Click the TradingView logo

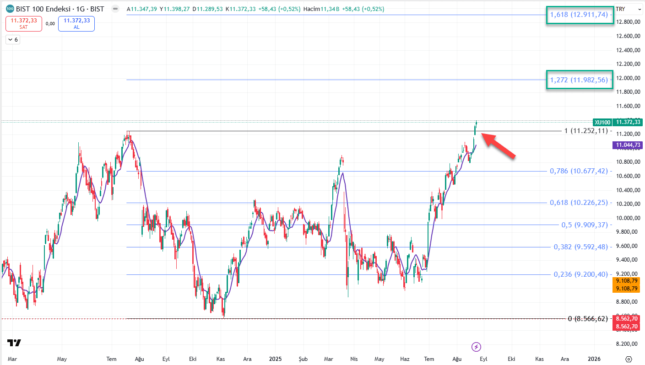pos(14,343)
